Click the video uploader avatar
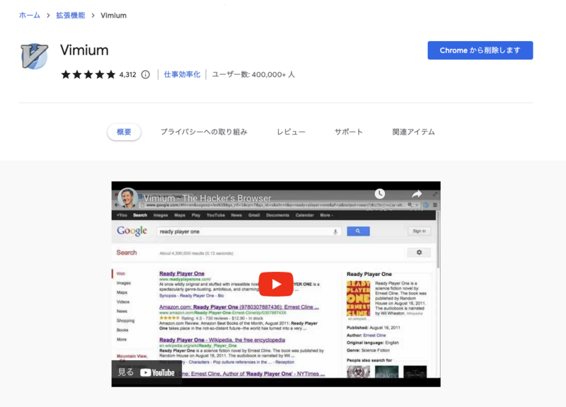 click(128, 197)
